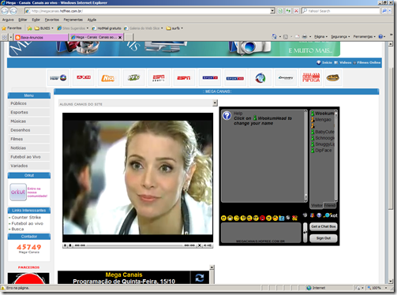Select chat user DipFace
Viewport: 397px width, 295px height.
point(321,151)
